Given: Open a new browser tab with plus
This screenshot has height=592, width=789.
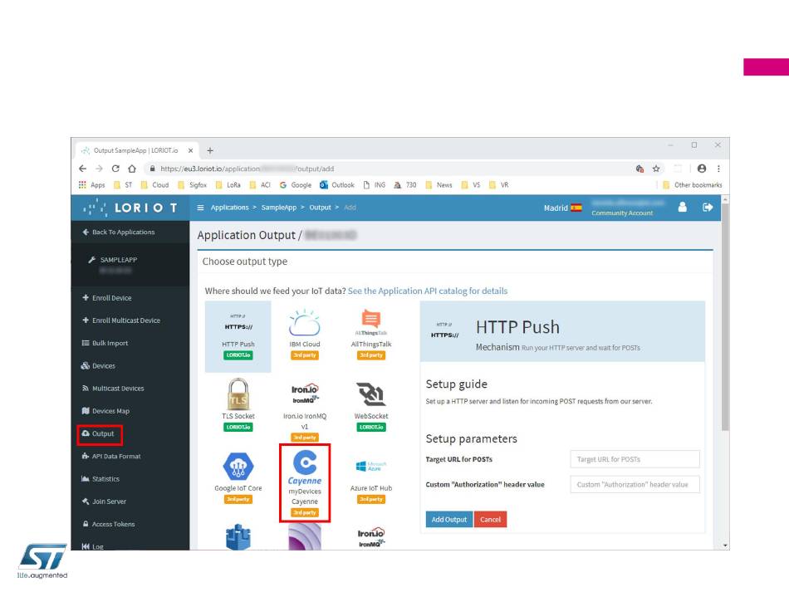Looking at the screenshot, I should click(210, 150).
